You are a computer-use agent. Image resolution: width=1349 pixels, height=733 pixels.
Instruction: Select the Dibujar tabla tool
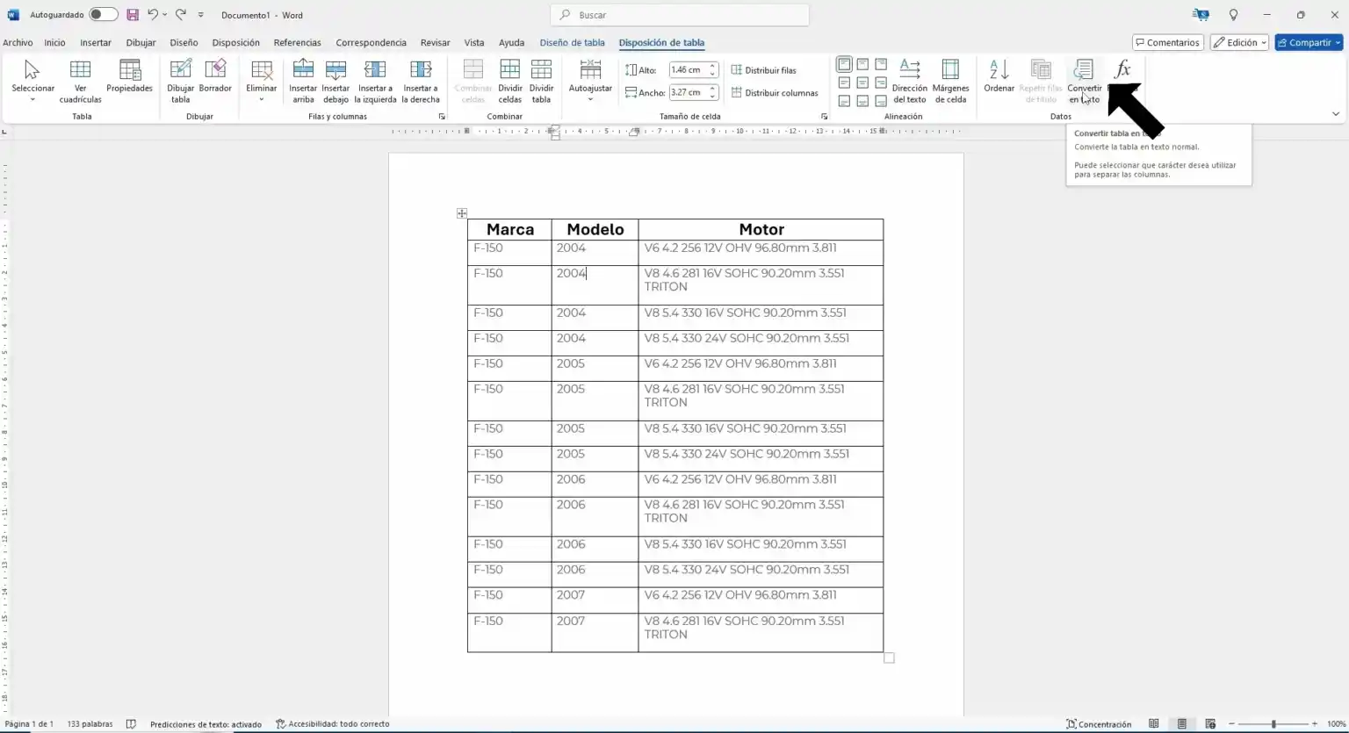coord(180,81)
